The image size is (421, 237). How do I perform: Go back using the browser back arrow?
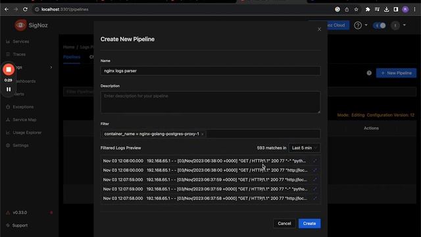pos(7,9)
